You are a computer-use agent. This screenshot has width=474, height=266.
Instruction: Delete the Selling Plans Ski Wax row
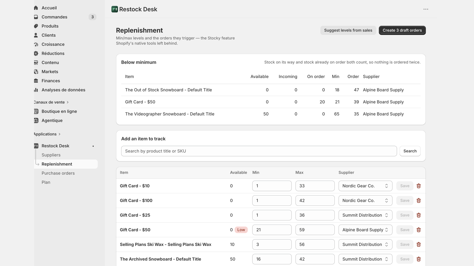click(419, 244)
